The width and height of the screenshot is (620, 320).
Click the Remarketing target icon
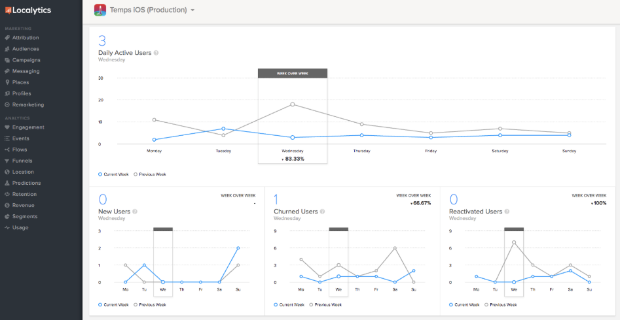coord(7,104)
